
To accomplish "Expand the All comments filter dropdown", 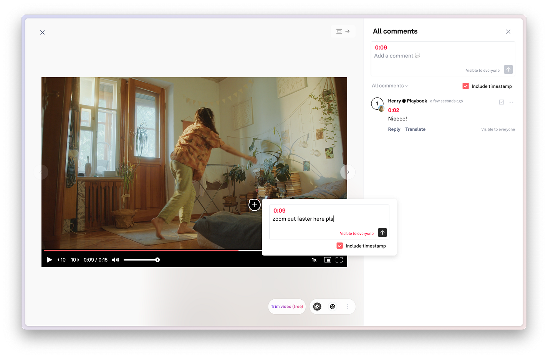I will [390, 86].
